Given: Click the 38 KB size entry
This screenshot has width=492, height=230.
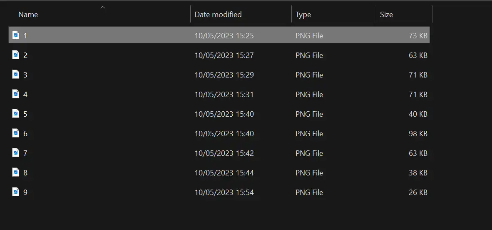Looking at the screenshot, I should tap(418, 173).
